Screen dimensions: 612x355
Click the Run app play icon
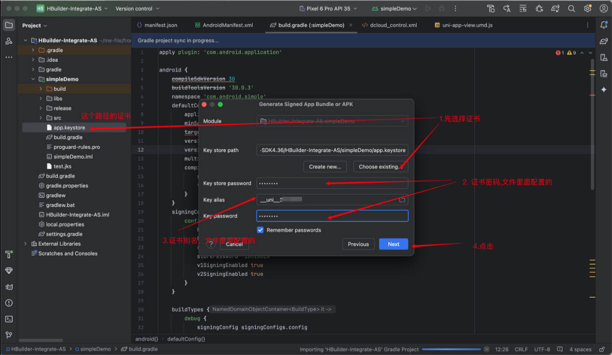[x=428, y=8]
